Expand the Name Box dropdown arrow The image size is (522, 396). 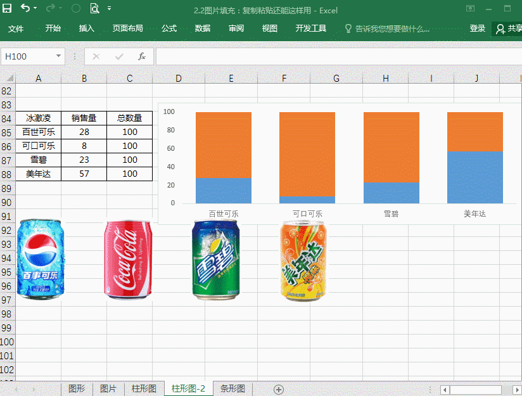click(58, 56)
